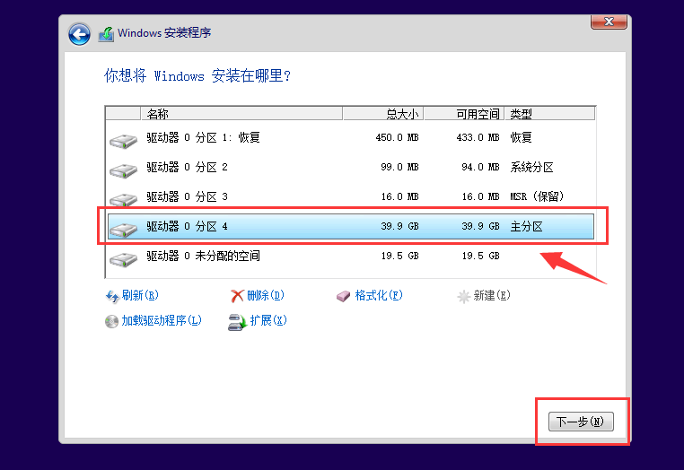Select row 驱动器 0 分区 2
Screen dimensions: 684x470
[351, 168]
